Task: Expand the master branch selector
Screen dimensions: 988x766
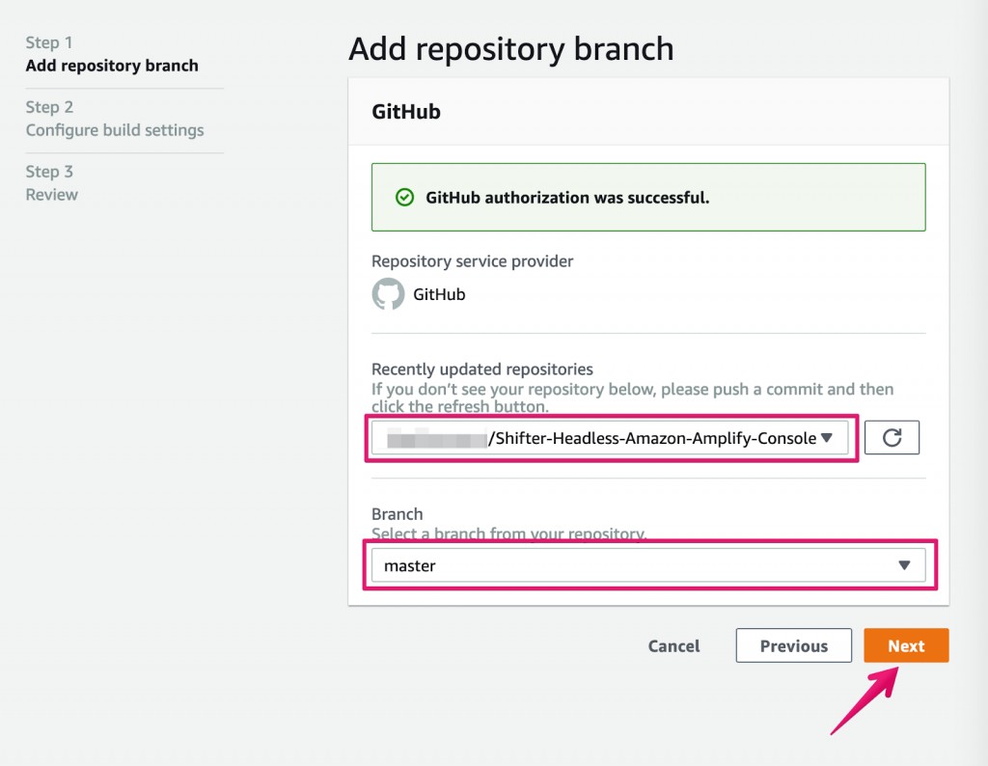Action: (x=648, y=565)
